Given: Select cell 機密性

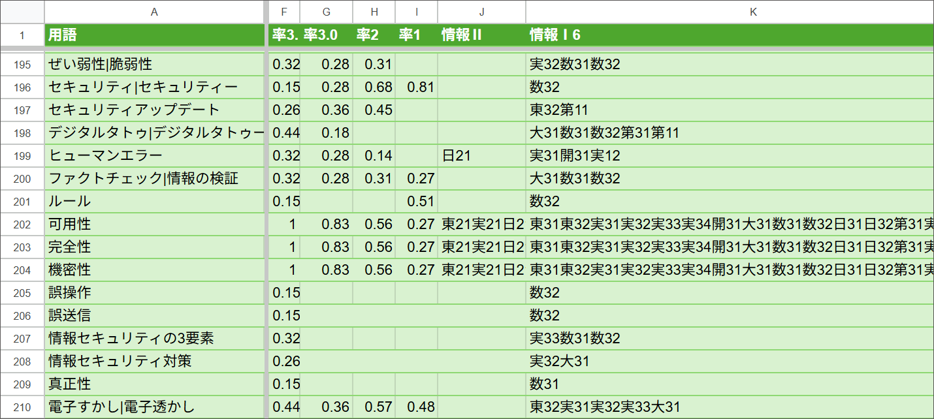Looking at the screenshot, I should click(x=155, y=270).
